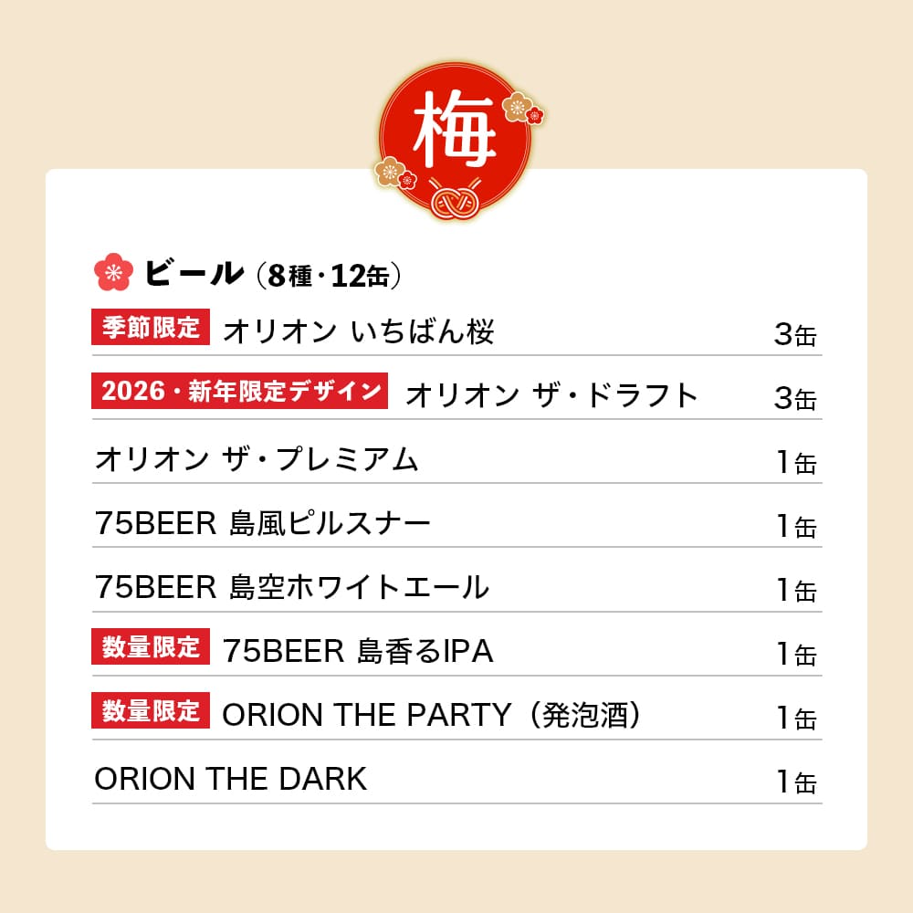This screenshot has height=913, width=913.
Task: Select the オリオン ザ・プレミアム row
Action: click(257, 459)
